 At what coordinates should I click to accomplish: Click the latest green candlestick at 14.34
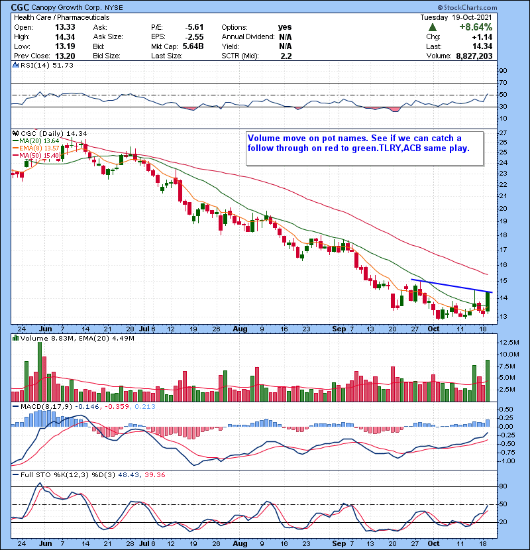pos(488,302)
